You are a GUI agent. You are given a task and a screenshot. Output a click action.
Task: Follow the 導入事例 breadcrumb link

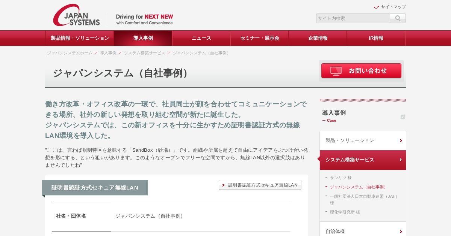pyautogui.click(x=108, y=53)
